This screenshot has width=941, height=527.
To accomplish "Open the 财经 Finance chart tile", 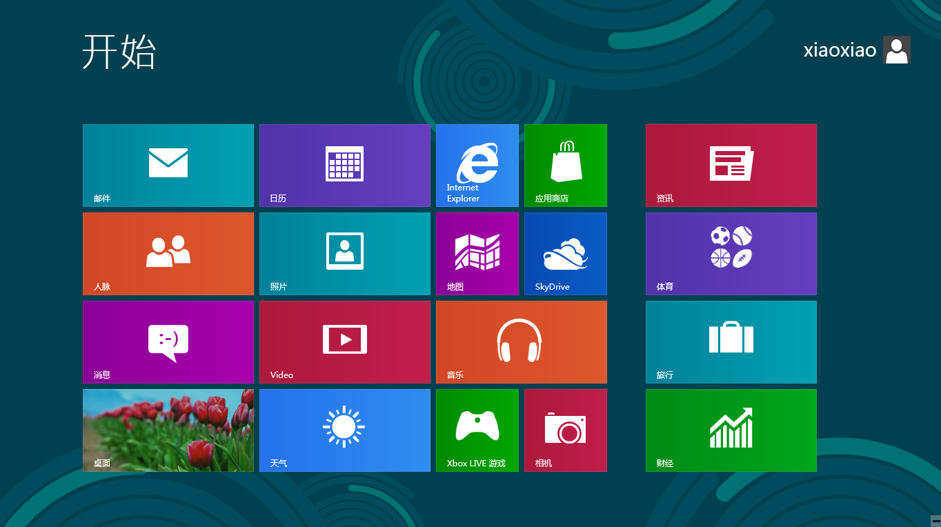I will pos(731,430).
